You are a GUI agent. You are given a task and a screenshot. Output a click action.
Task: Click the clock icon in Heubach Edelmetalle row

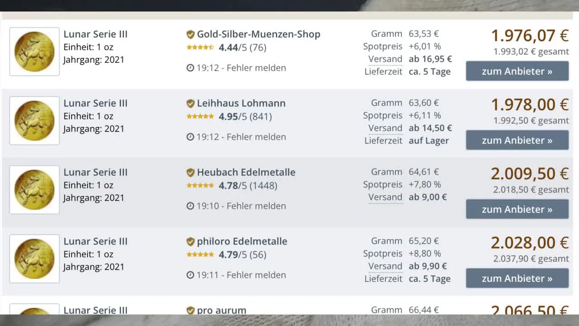click(x=190, y=206)
